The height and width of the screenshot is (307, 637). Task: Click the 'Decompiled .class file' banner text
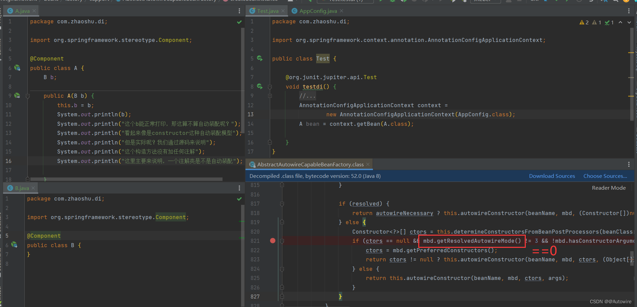point(315,176)
